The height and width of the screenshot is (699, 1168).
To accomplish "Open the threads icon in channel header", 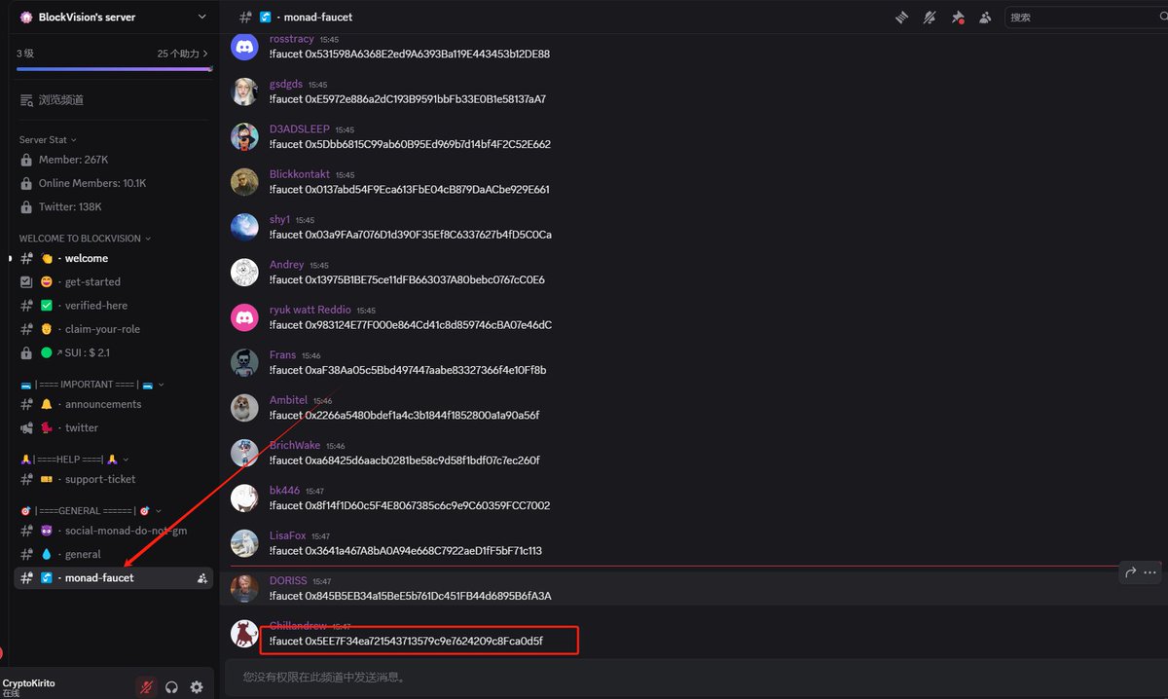I will (901, 18).
